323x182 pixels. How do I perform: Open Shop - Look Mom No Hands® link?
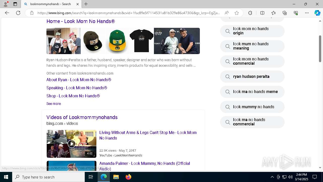73,96
